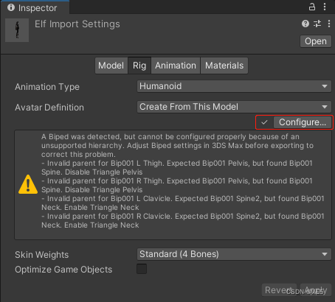Image resolution: width=335 pixels, height=302 pixels.
Task: Open Elf Import Settings more options
Action: point(329,24)
